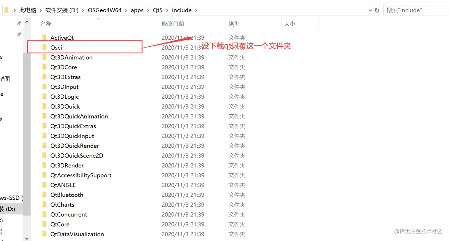This screenshot has width=449, height=241.
Task: Expand chevron after include in path
Action: 196,10
